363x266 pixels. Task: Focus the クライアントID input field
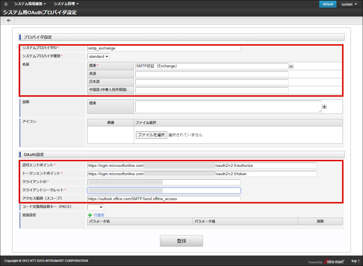[x=164, y=182]
